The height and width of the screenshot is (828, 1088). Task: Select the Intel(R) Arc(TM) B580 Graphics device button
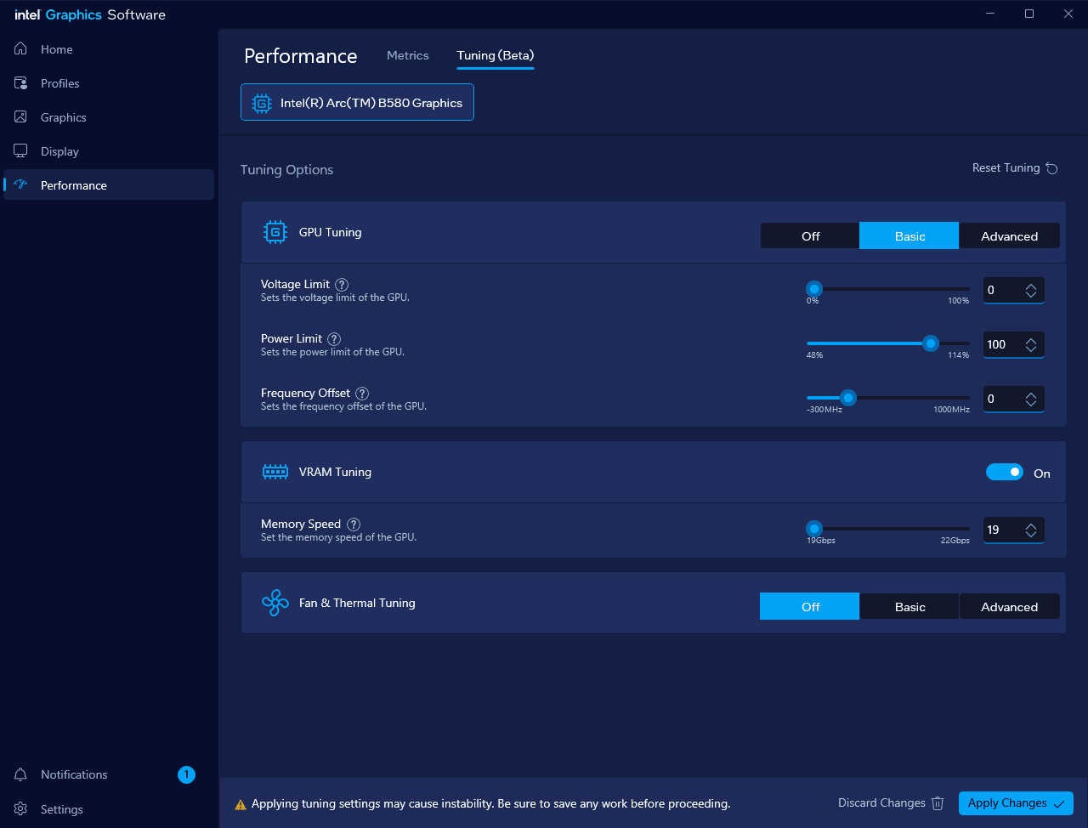pyautogui.click(x=357, y=102)
